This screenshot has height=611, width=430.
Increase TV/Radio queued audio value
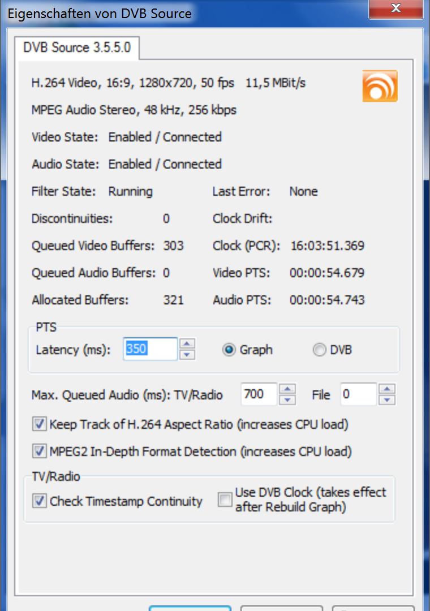tap(288, 389)
